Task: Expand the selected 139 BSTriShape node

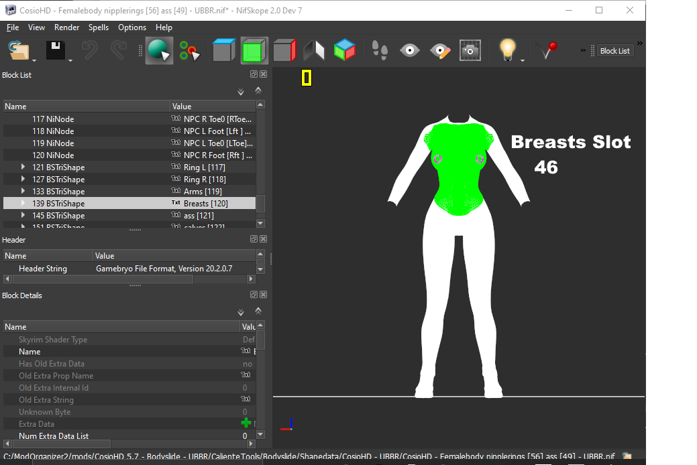Action: click(x=23, y=203)
